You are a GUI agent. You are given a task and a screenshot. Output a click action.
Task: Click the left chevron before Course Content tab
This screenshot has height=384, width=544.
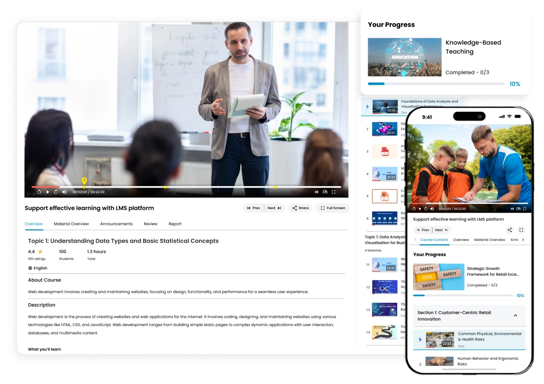pyautogui.click(x=415, y=240)
